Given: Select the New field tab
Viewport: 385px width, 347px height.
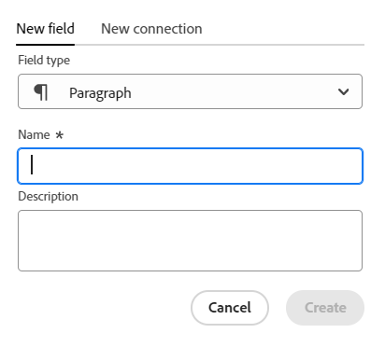Looking at the screenshot, I should pyautogui.click(x=46, y=29).
